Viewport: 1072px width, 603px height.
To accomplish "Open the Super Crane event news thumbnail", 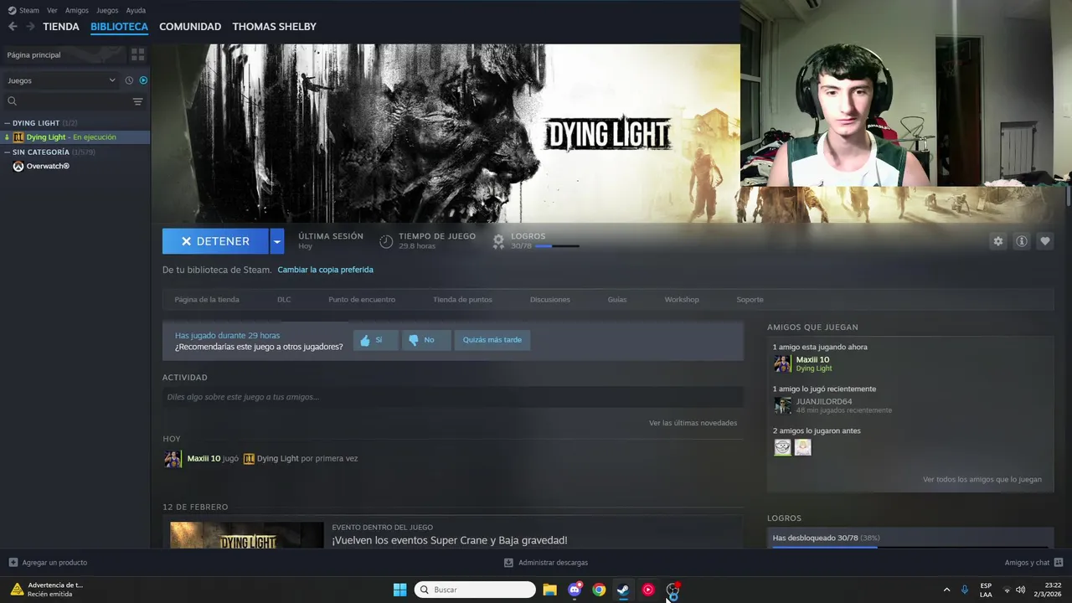I will click(x=247, y=535).
